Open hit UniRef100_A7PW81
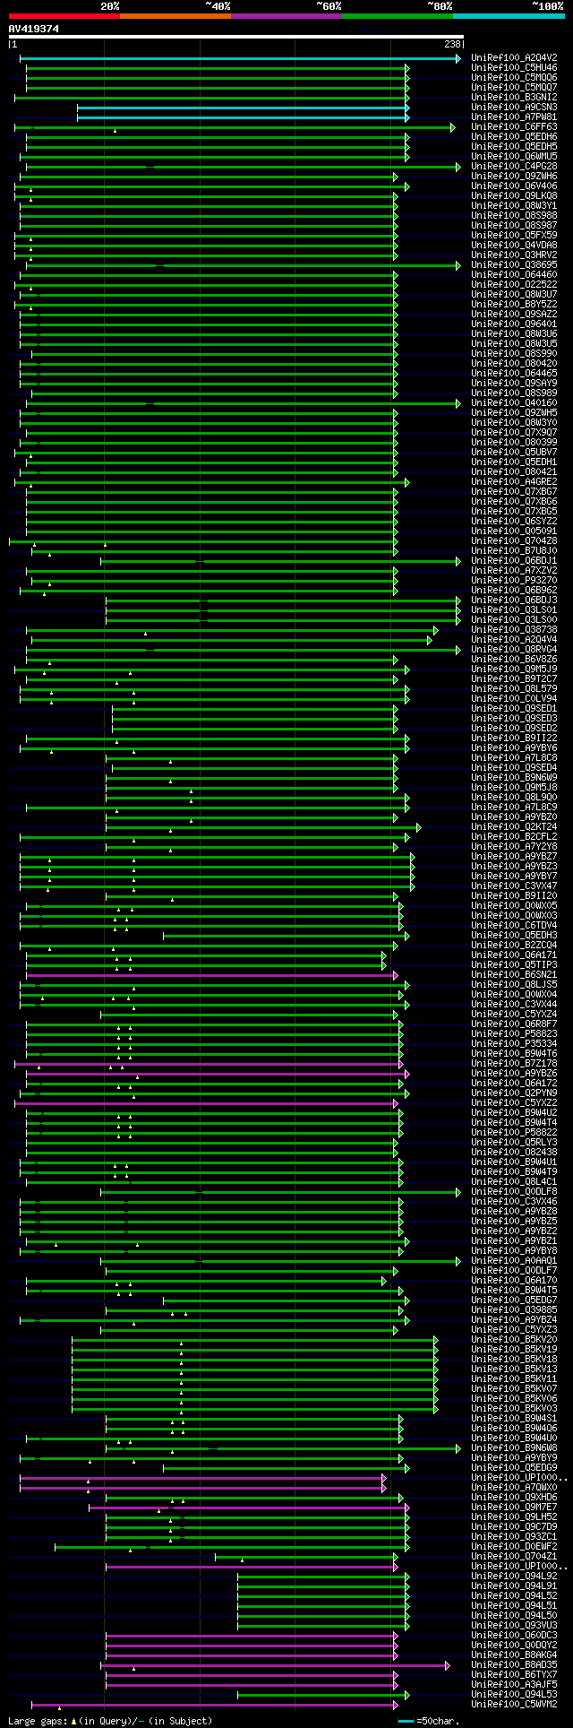The width and height of the screenshot is (573, 1728). [x=514, y=117]
